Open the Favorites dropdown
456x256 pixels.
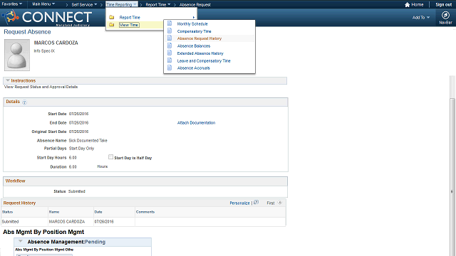click(12, 4)
